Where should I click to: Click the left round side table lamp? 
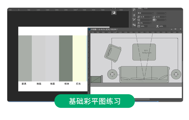[x=112, y=74]
